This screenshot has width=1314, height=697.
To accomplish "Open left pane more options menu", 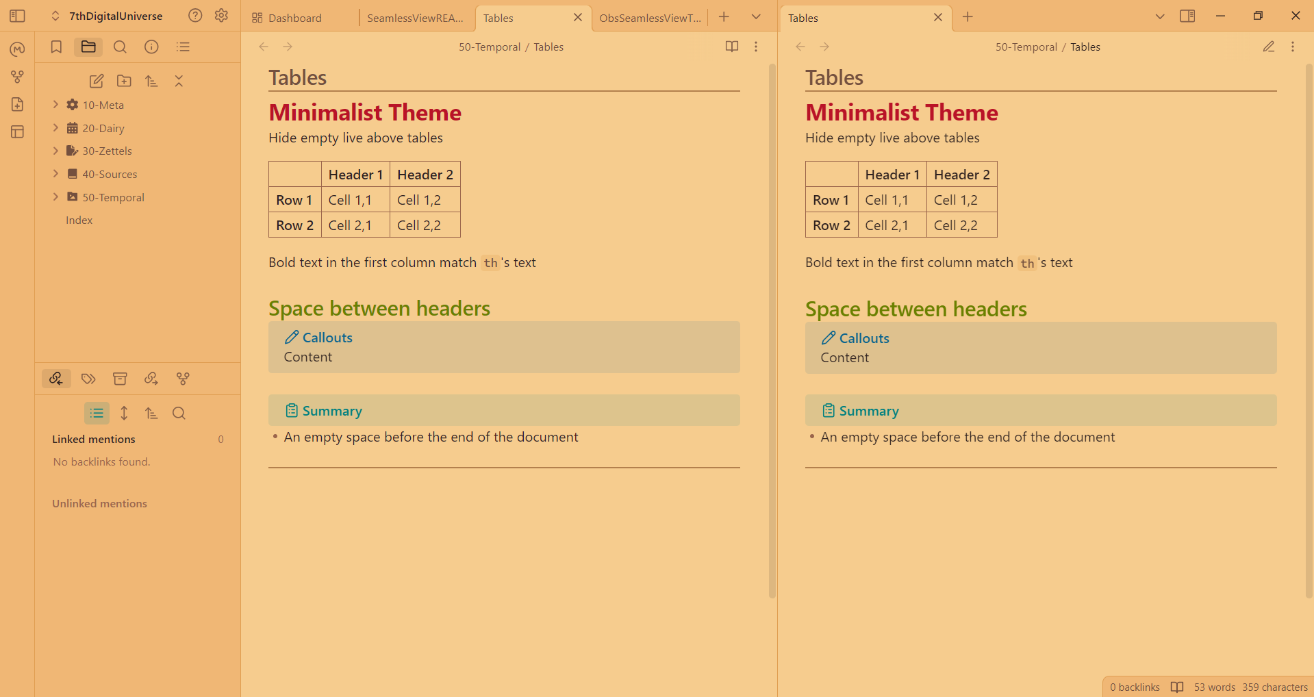I will 756,47.
